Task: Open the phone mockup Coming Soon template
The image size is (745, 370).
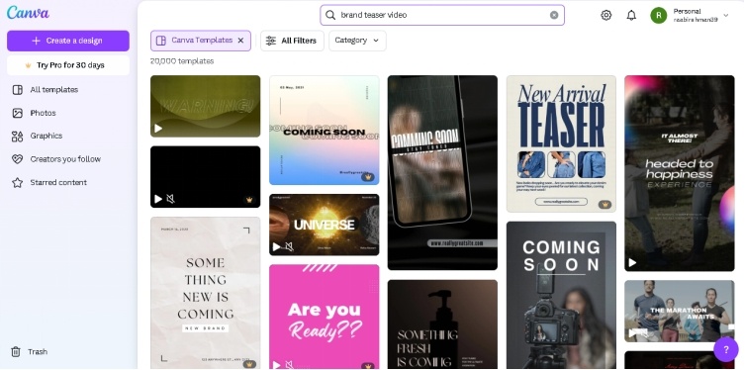Action: tap(442, 173)
